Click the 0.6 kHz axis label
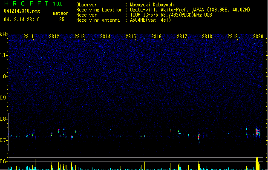Viewport: 268px width, 170px height. click(4, 161)
